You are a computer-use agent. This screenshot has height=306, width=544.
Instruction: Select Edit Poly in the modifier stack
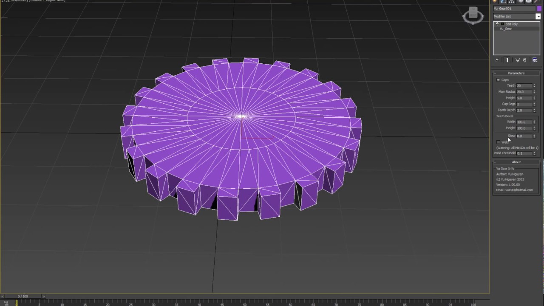[511, 24]
